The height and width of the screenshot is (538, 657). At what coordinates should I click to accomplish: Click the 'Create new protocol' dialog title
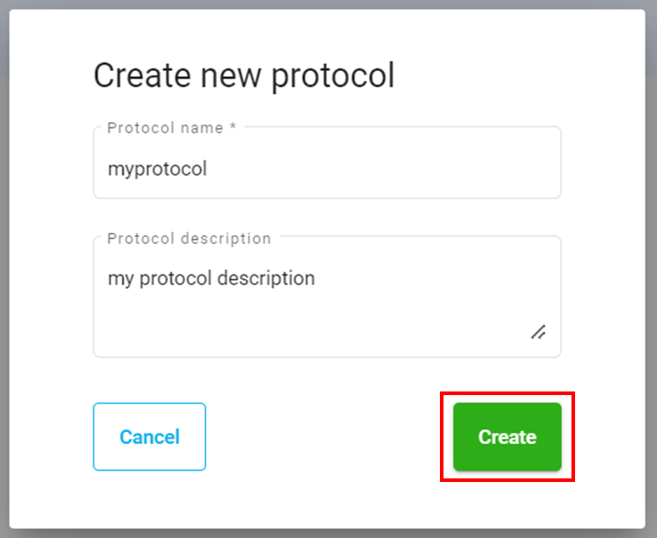tap(244, 75)
